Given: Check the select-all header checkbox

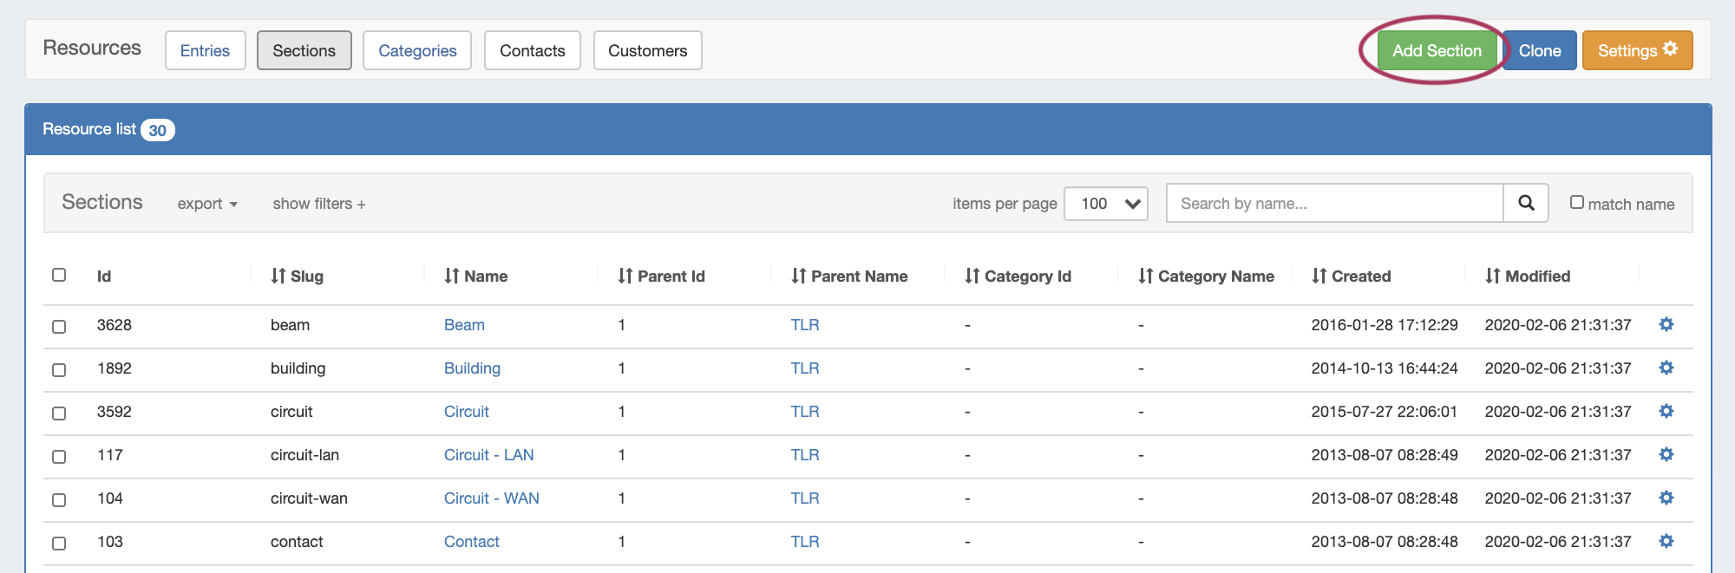Looking at the screenshot, I should tap(59, 275).
